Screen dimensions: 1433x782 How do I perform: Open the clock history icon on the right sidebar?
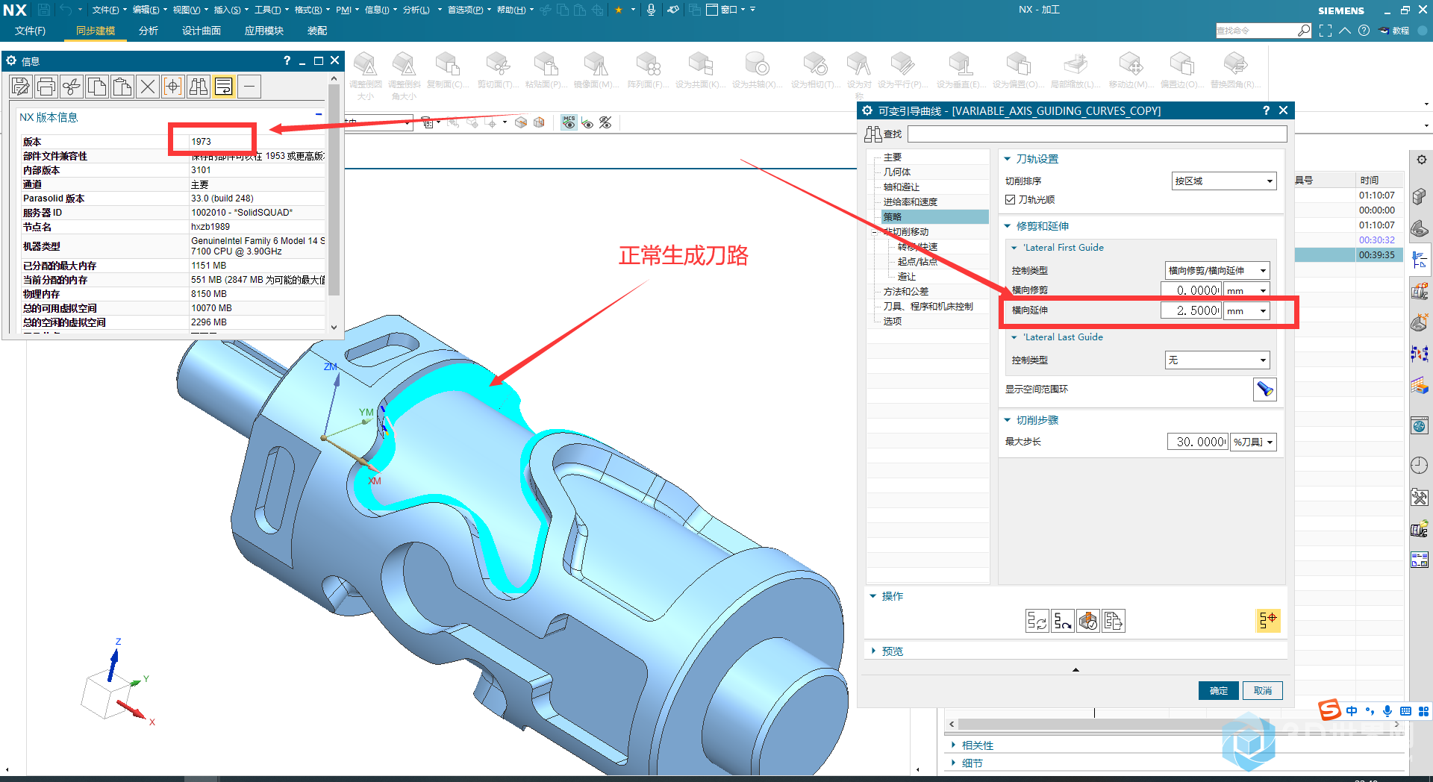pyautogui.click(x=1420, y=466)
